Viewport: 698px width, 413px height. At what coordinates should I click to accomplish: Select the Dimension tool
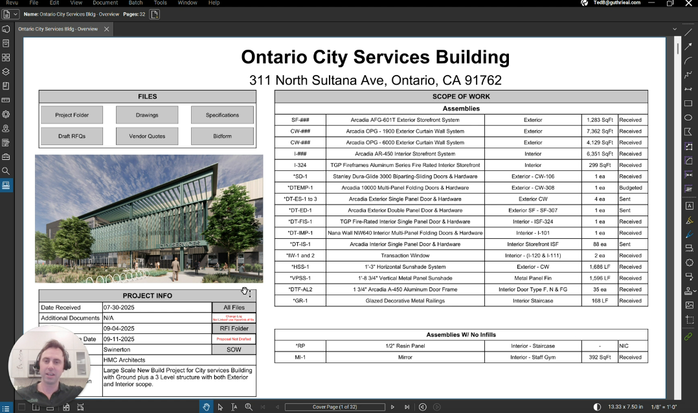pos(688,89)
